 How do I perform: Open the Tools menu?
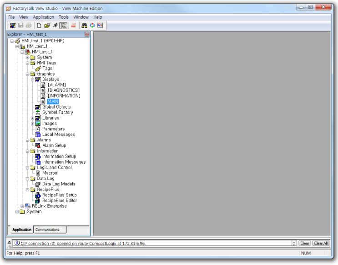64,17
